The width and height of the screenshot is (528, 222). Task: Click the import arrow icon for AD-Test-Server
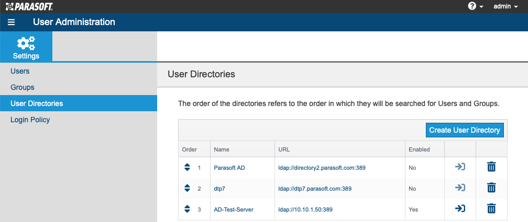(460, 208)
